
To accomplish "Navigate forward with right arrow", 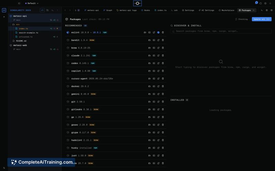I will 70,10.
